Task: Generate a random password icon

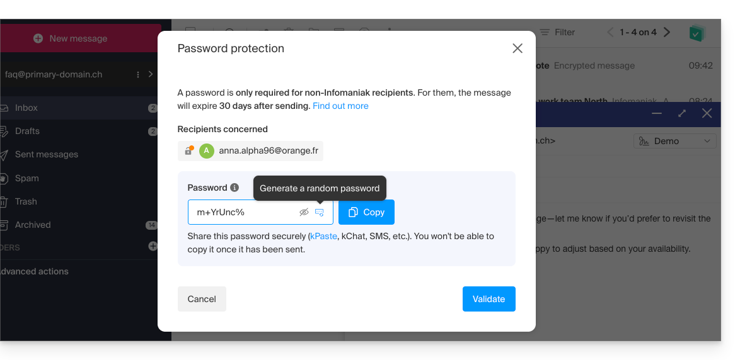Action: pos(320,212)
